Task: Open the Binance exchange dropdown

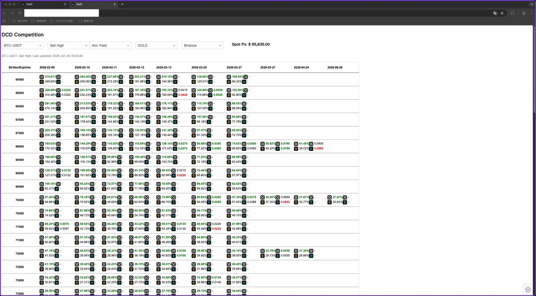Action: [x=203, y=46]
